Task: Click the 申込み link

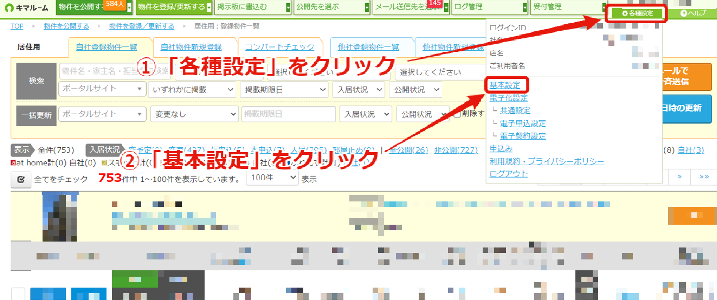Action: (x=501, y=149)
